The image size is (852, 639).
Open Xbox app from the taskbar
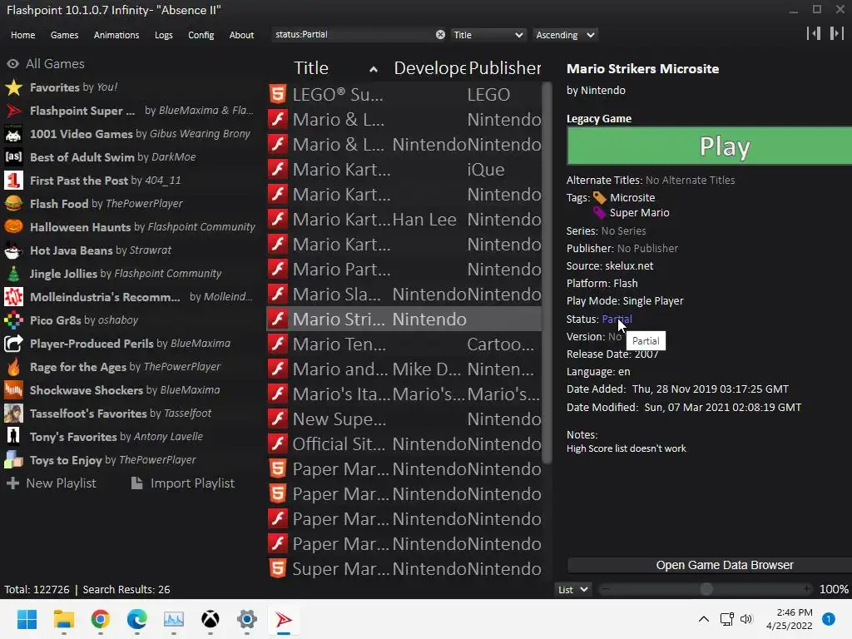click(211, 619)
